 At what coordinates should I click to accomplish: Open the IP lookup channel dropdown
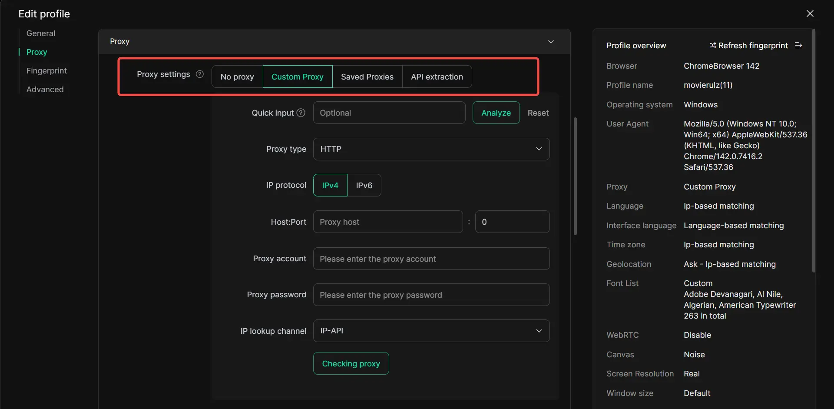(431, 331)
